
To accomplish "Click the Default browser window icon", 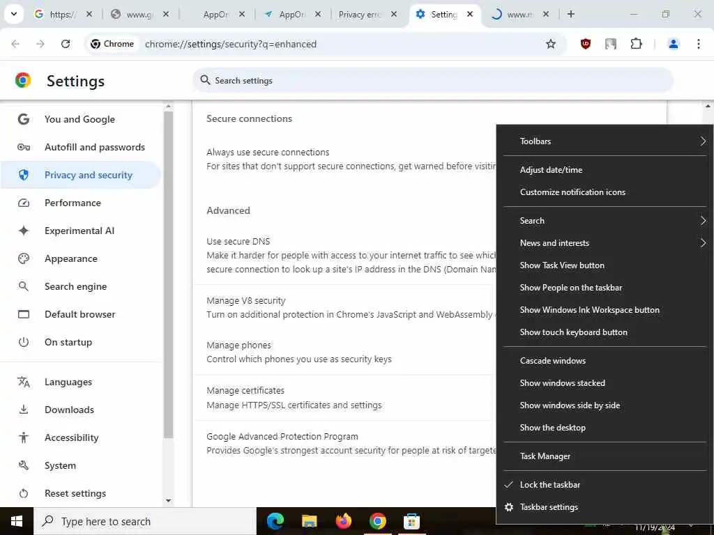I will click(x=24, y=314).
